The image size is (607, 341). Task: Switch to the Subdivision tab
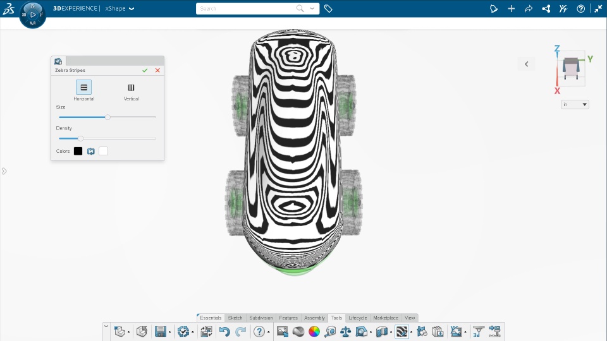click(261, 318)
